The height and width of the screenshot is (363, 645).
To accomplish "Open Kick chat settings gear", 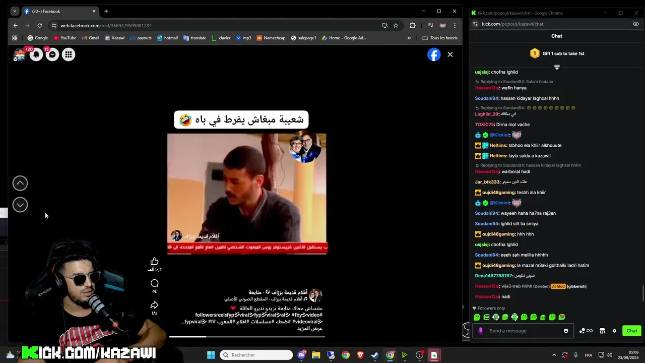I will pyautogui.click(x=614, y=331).
